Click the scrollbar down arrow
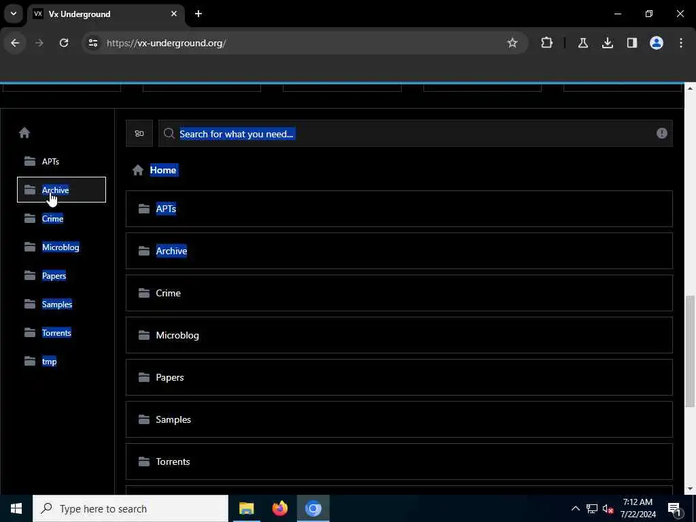This screenshot has width=696, height=522. tap(690, 489)
